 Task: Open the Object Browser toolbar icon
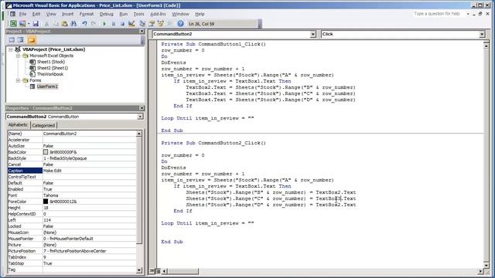[161, 24]
